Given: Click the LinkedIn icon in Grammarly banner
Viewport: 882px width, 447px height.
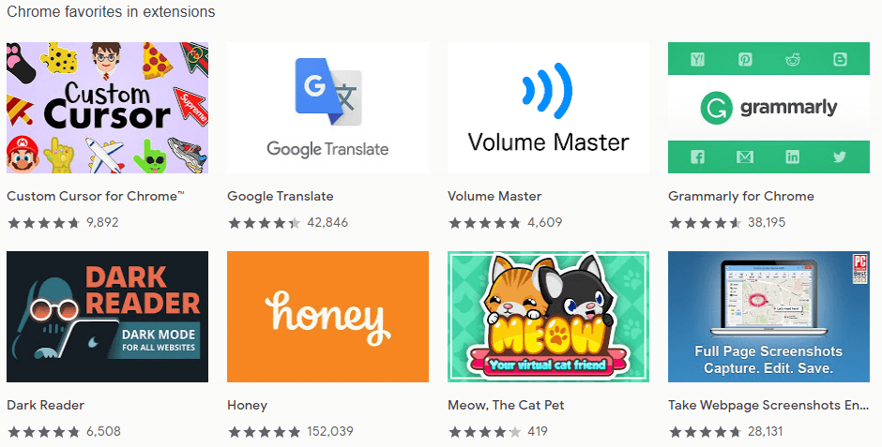Looking at the screenshot, I should (x=793, y=156).
